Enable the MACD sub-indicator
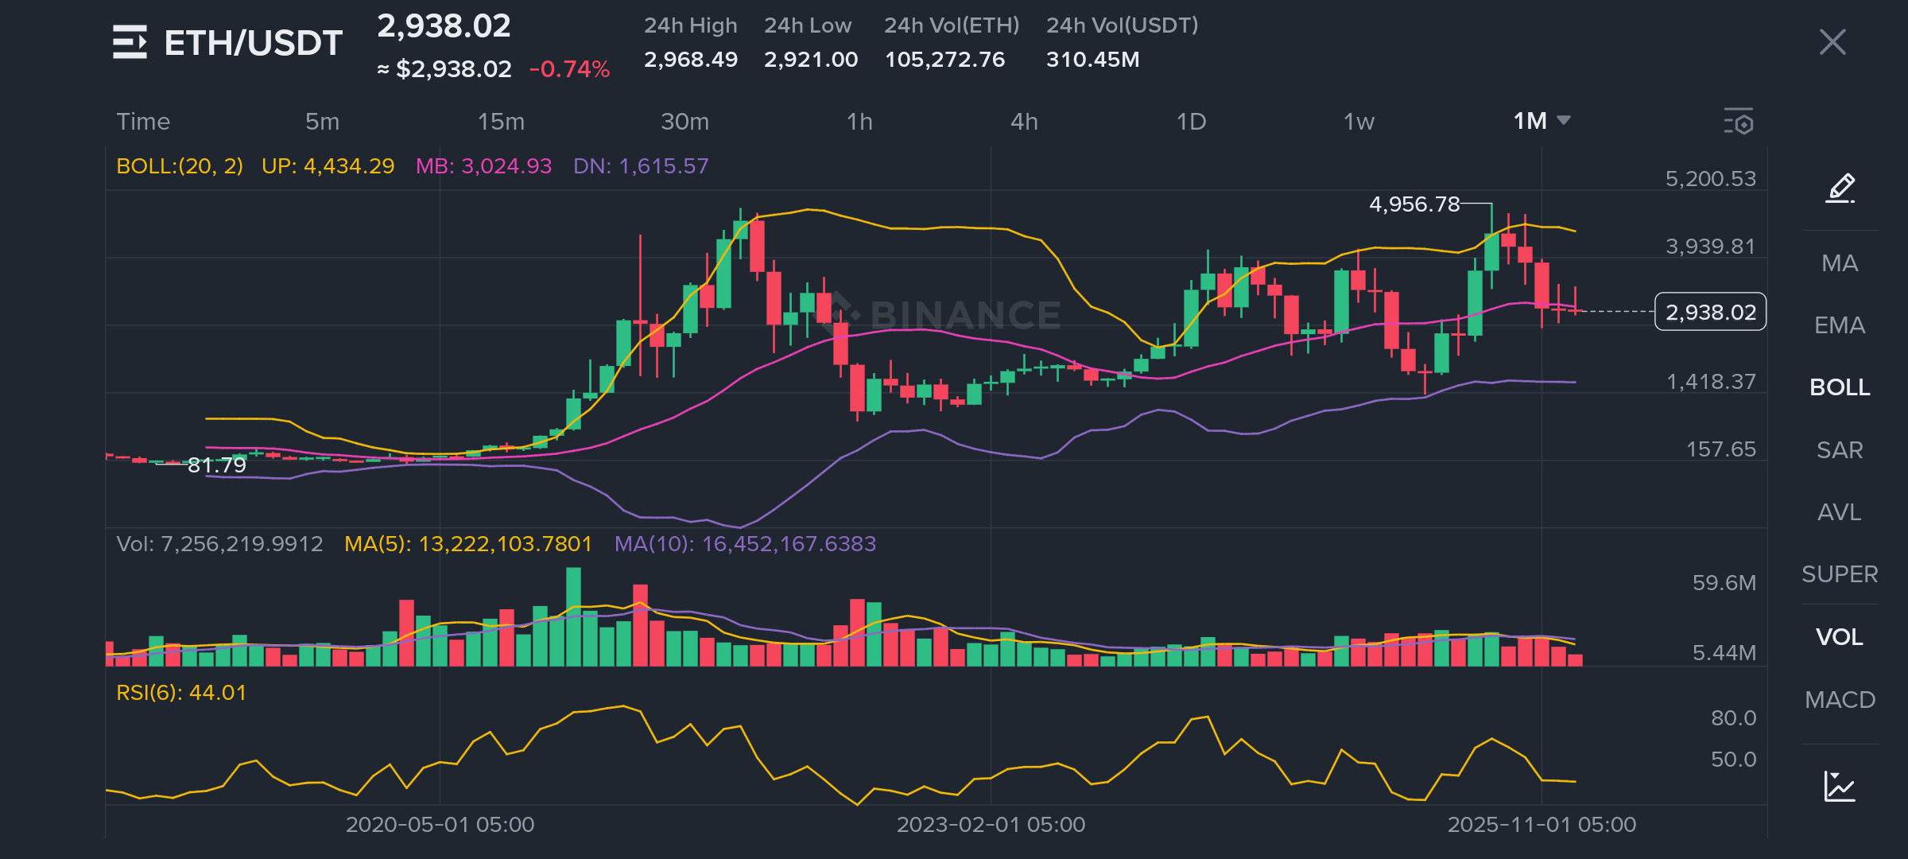 (1840, 700)
